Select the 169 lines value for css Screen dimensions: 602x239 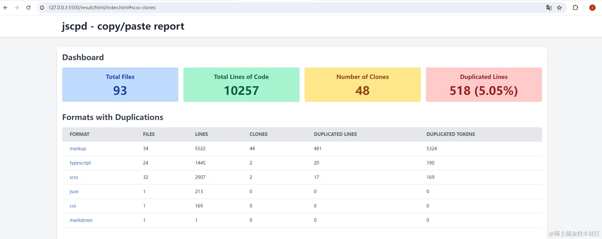199,206
